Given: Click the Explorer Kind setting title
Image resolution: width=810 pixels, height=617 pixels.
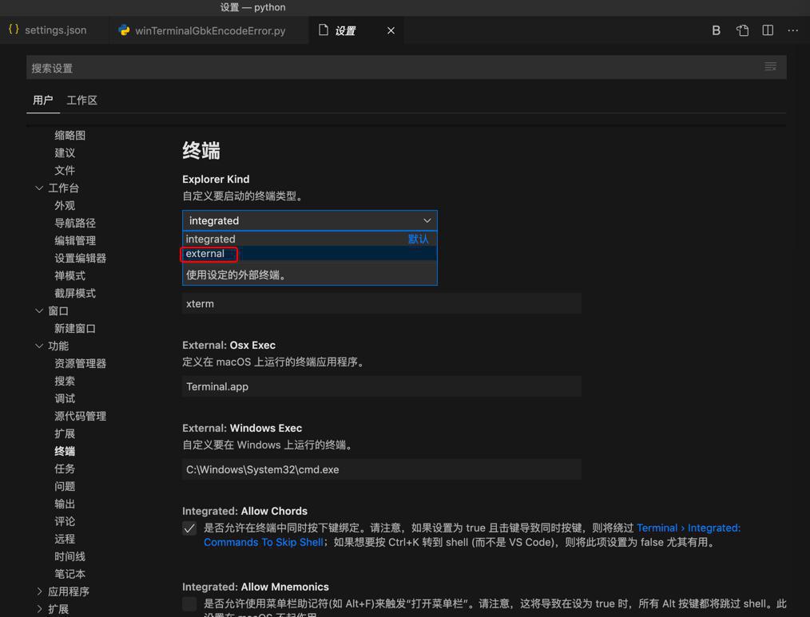Looking at the screenshot, I should pos(216,179).
